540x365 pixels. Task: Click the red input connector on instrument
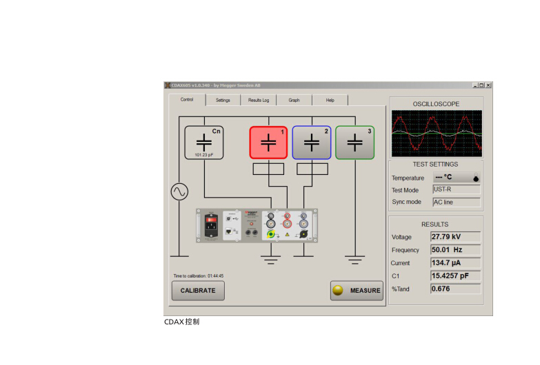[287, 224]
